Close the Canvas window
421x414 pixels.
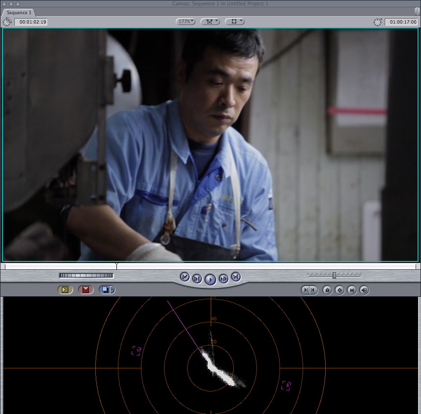coord(4,3)
